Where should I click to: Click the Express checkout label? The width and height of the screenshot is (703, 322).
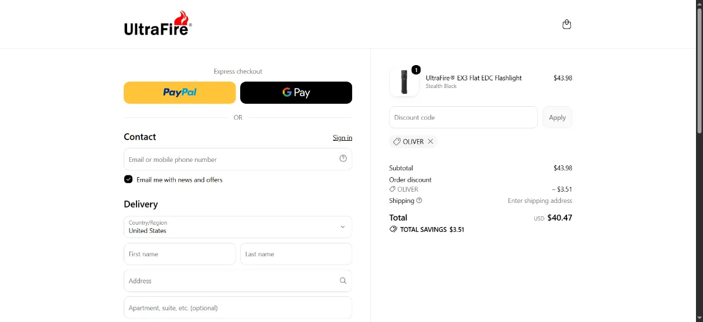[238, 72]
